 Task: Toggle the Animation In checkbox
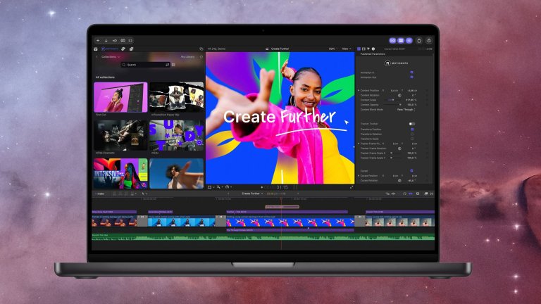point(411,72)
